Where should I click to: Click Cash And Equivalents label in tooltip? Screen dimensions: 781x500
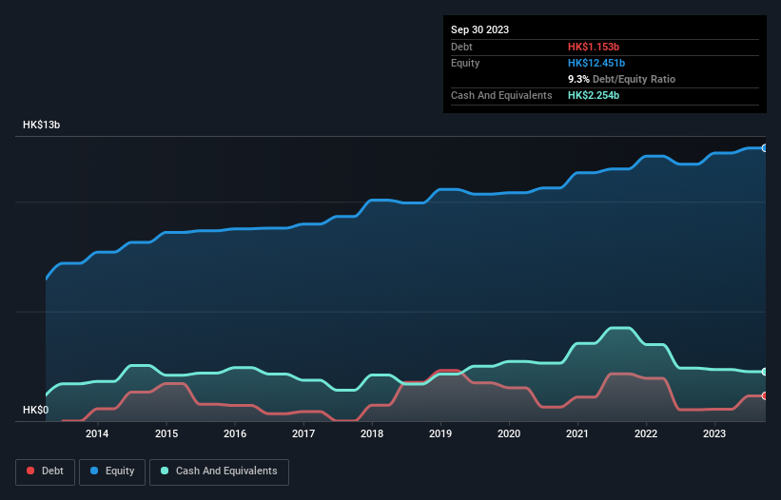coord(501,95)
